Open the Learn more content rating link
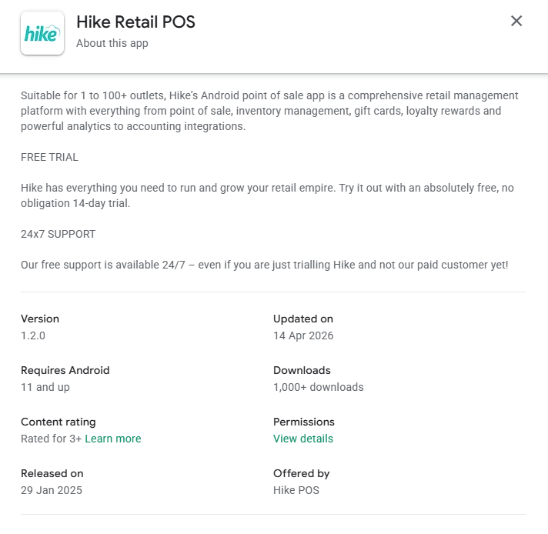 point(113,439)
